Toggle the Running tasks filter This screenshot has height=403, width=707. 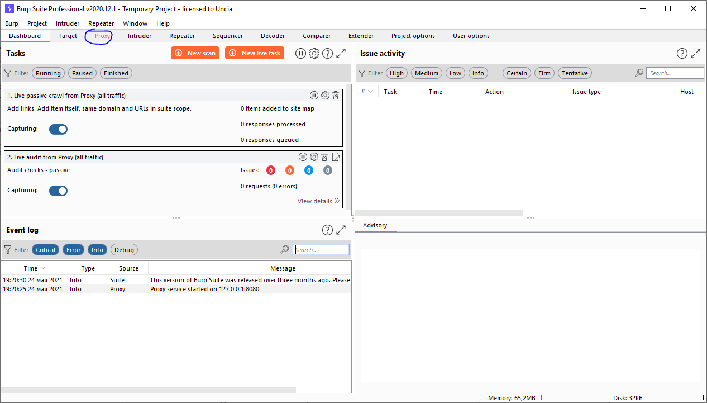click(x=49, y=73)
